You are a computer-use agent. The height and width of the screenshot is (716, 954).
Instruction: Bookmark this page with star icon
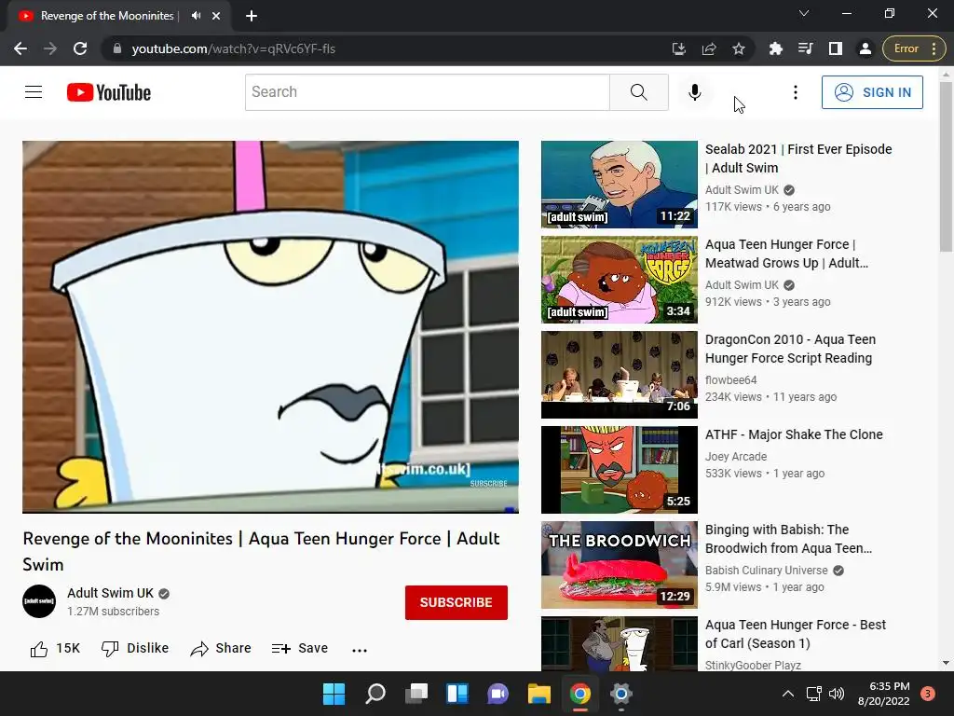coord(739,48)
